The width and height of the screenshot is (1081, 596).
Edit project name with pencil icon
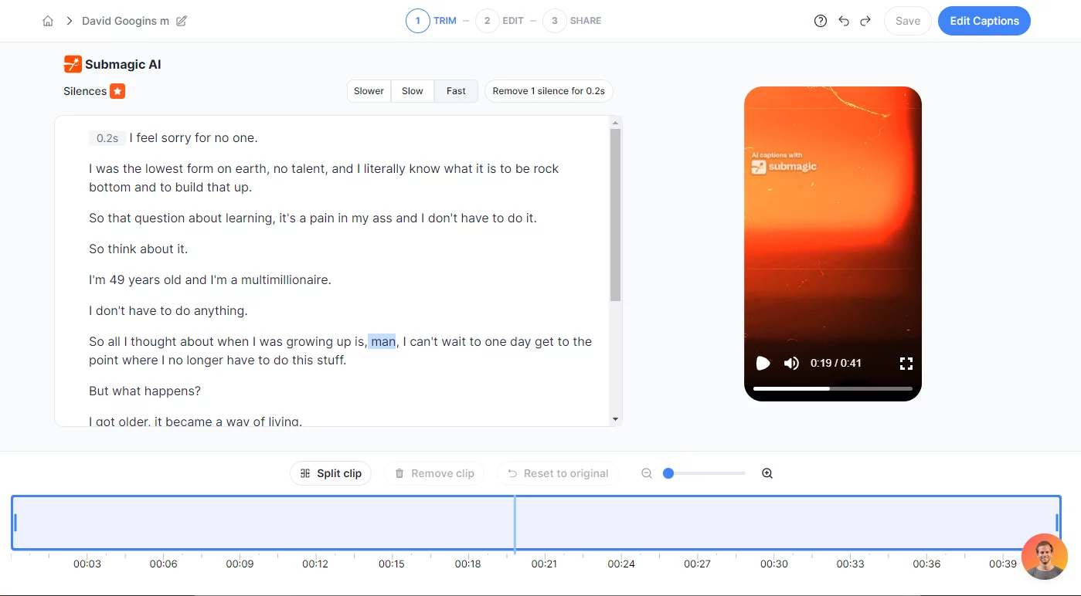coord(182,21)
